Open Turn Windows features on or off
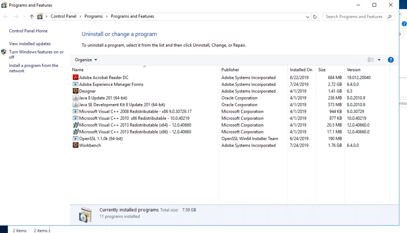407x233 pixels. (x=36, y=54)
